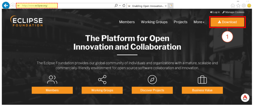Open browser settings gear icon

pos(244,6)
